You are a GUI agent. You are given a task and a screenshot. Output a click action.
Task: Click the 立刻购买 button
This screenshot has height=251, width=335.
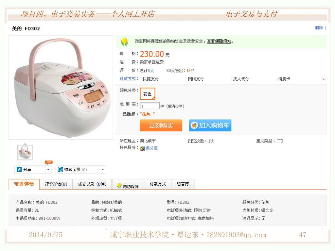pos(161,125)
